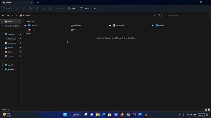The image size is (211, 118).
Task: Select Network in sidebar
Action: (9, 69)
